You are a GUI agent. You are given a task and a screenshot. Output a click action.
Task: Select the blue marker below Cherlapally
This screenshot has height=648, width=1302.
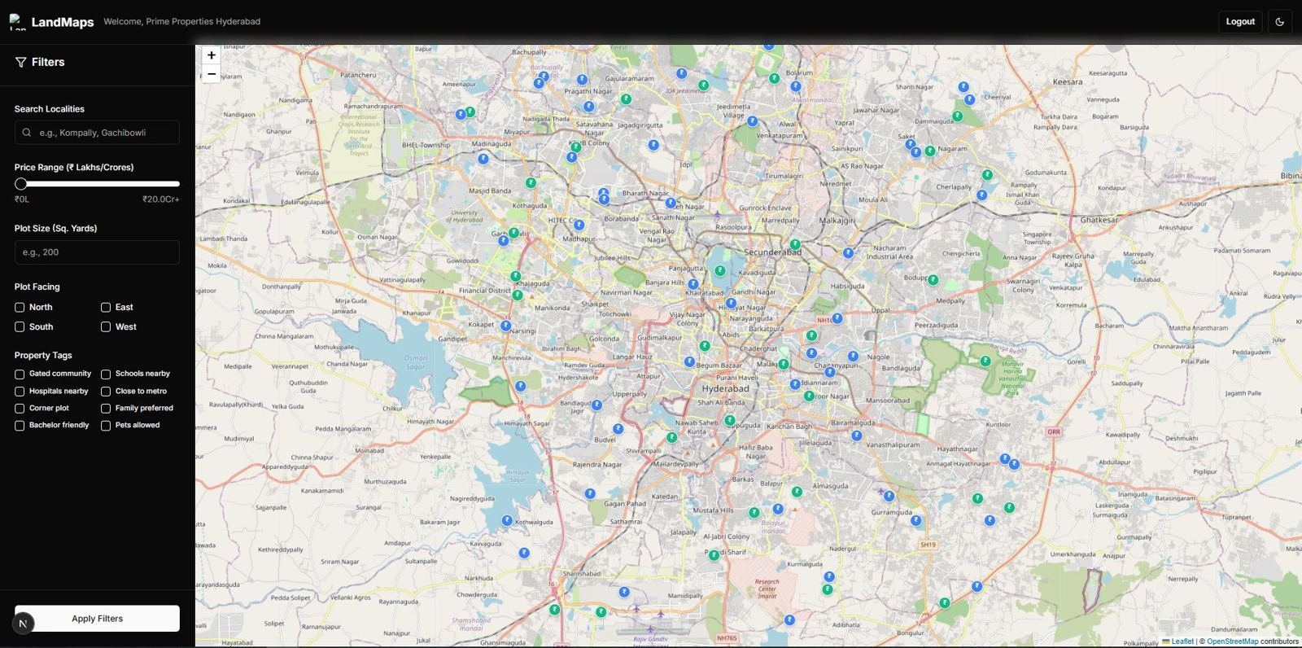982,195
